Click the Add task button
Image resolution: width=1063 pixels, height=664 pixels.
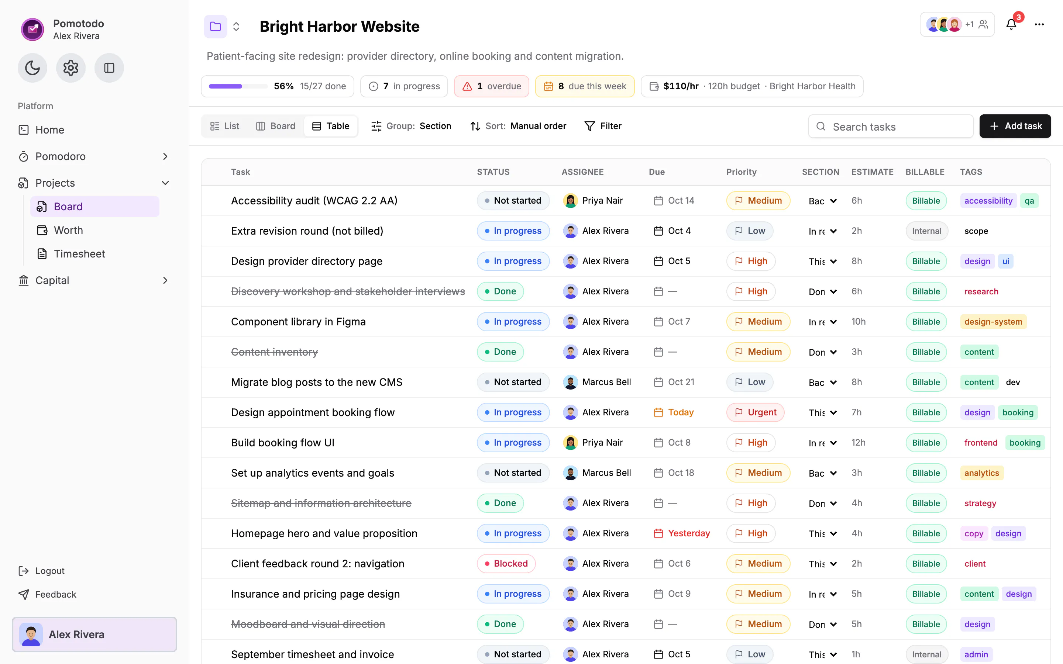pos(1015,126)
